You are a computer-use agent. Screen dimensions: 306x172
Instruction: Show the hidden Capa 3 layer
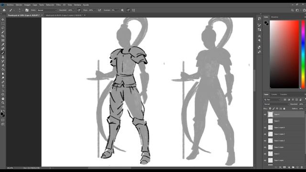pyautogui.click(x=265, y=121)
